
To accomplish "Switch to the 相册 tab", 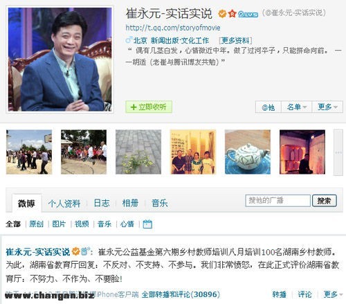I will pos(130,203).
